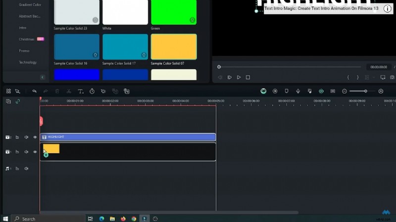Collapse the sidebar with the arrow button
This screenshot has height=222, width=396.
tap(42, 77)
